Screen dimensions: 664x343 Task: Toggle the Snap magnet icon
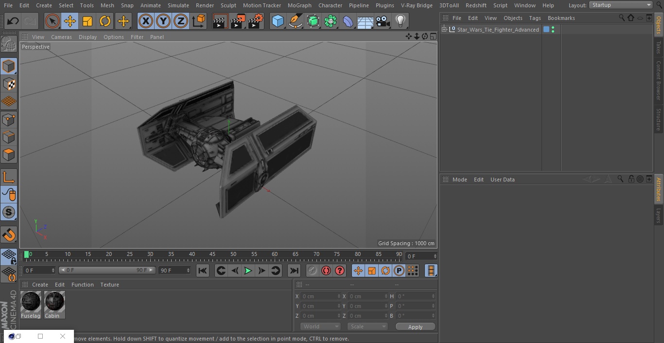click(x=9, y=235)
